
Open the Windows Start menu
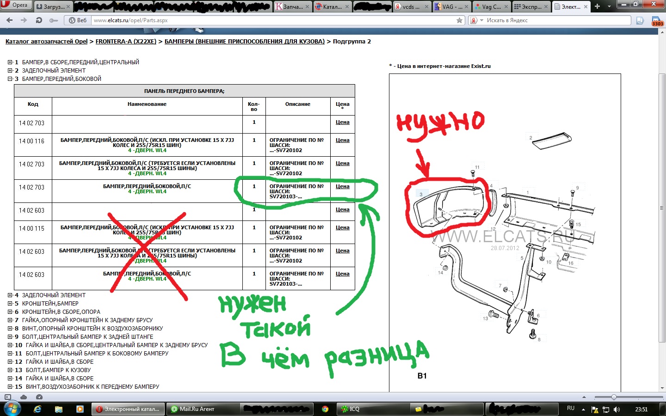point(12,409)
